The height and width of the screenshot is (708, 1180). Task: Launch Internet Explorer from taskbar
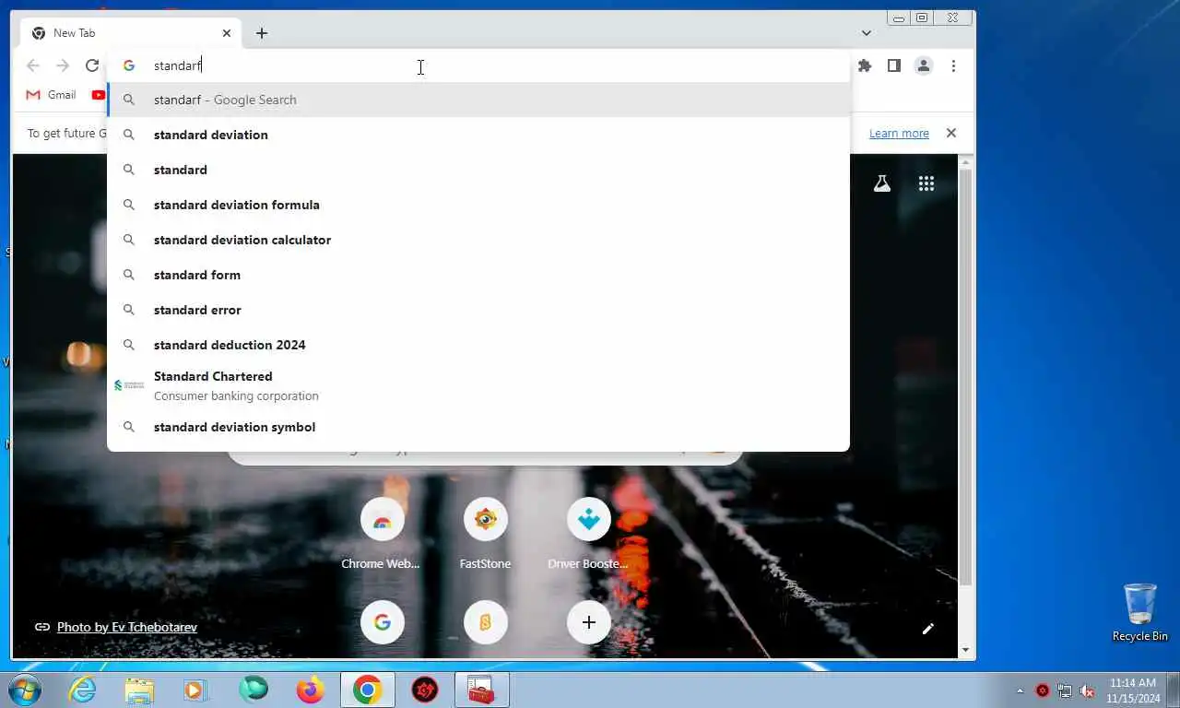[x=83, y=690]
